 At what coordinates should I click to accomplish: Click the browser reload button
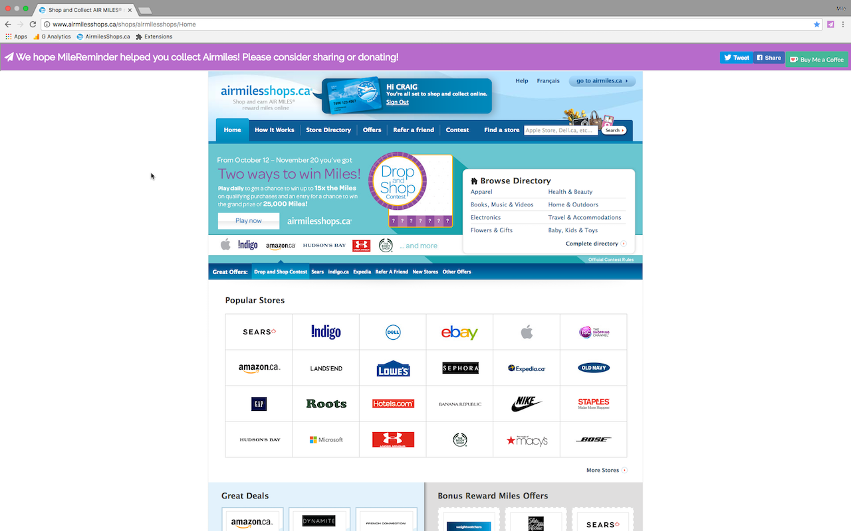tap(33, 25)
